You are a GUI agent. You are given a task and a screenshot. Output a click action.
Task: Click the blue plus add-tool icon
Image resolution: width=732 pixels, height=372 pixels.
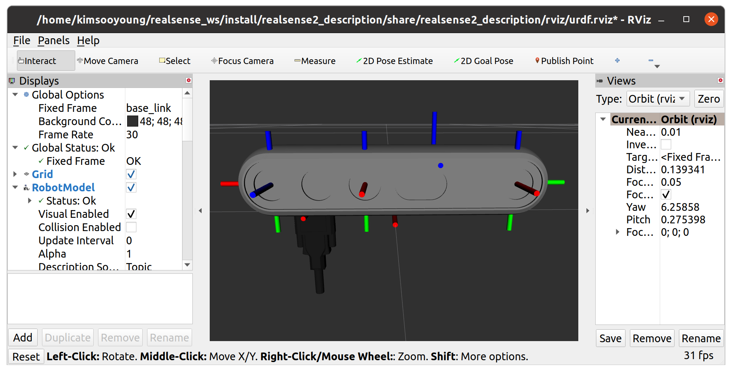[x=617, y=60]
